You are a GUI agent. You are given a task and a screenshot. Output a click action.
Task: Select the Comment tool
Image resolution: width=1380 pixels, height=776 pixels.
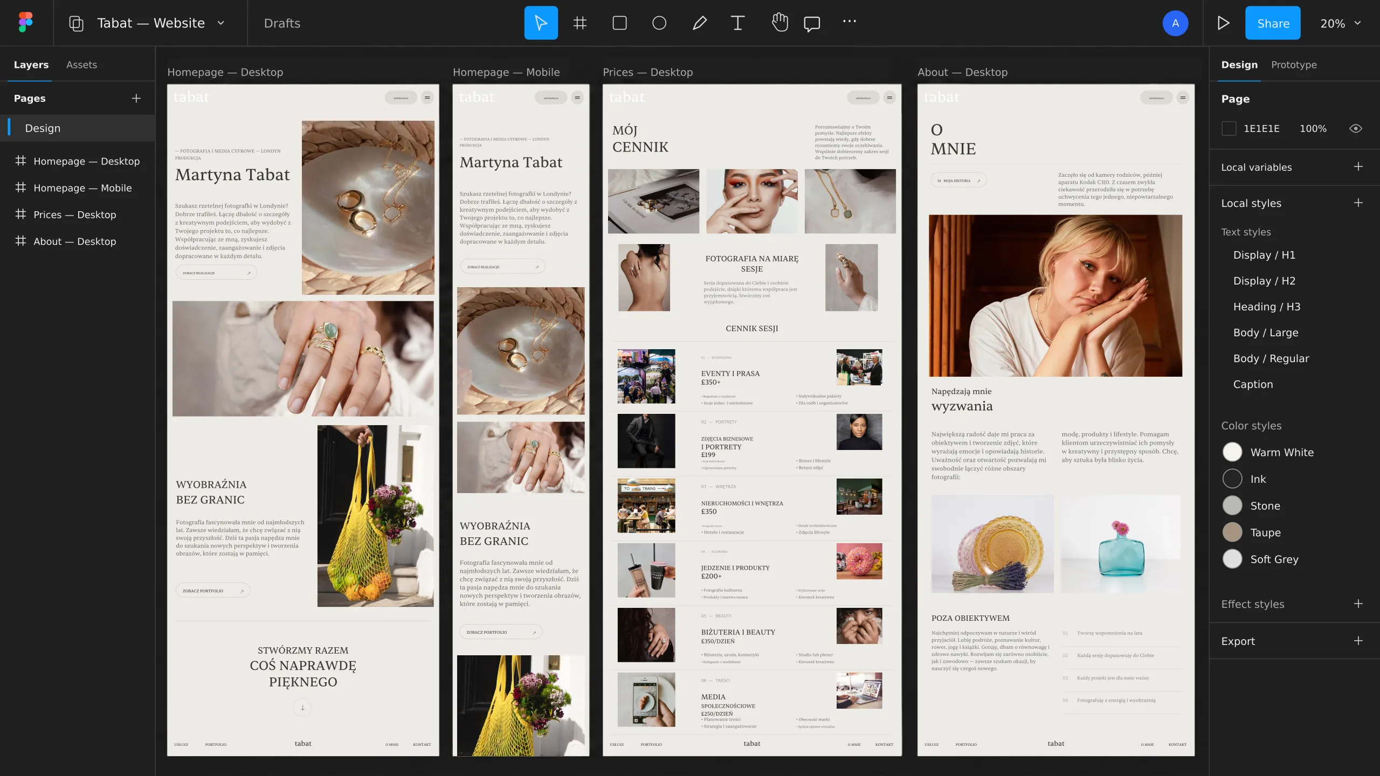point(812,23)
